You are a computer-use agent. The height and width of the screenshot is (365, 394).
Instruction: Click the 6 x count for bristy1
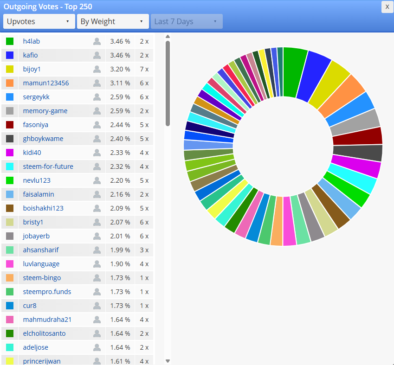click(144, 222)
